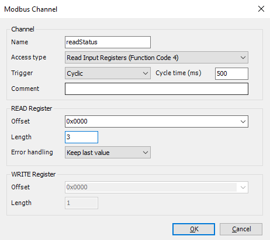Click the Cycle time (ms) field
The image size is (270, 240).
(x=231, y=73)
